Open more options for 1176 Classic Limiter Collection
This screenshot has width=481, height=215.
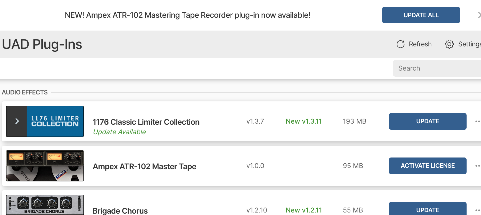tap(477, 121)
